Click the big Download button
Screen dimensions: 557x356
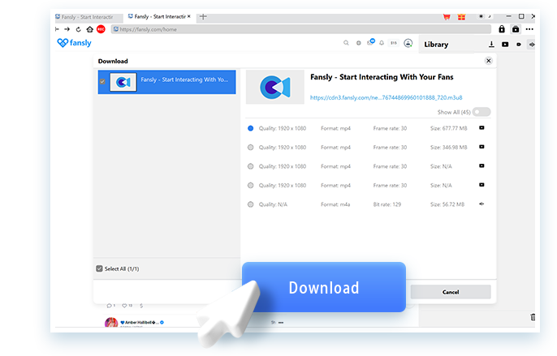pyautogui.click(x=324, y=288)
